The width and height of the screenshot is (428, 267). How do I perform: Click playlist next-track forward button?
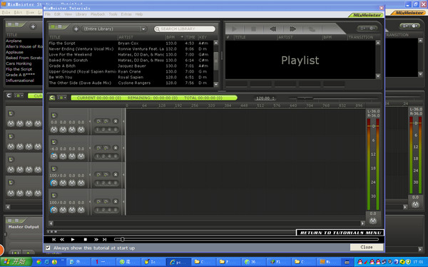coord(292,29)
